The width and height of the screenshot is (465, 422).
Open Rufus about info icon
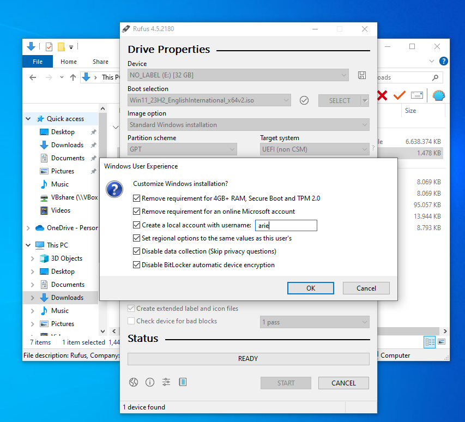tap(150, 382)
